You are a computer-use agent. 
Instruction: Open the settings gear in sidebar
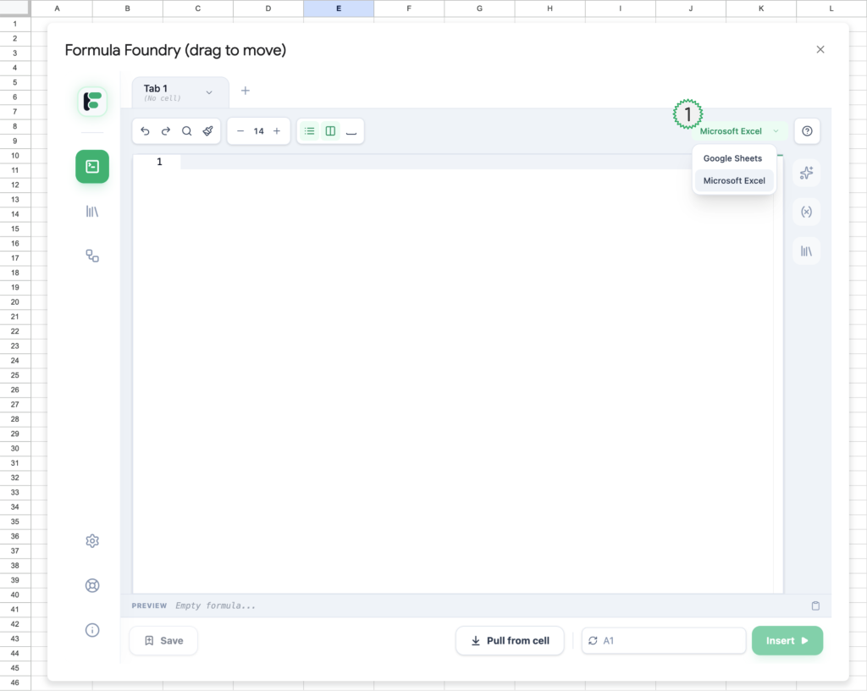tap(92, 541)
